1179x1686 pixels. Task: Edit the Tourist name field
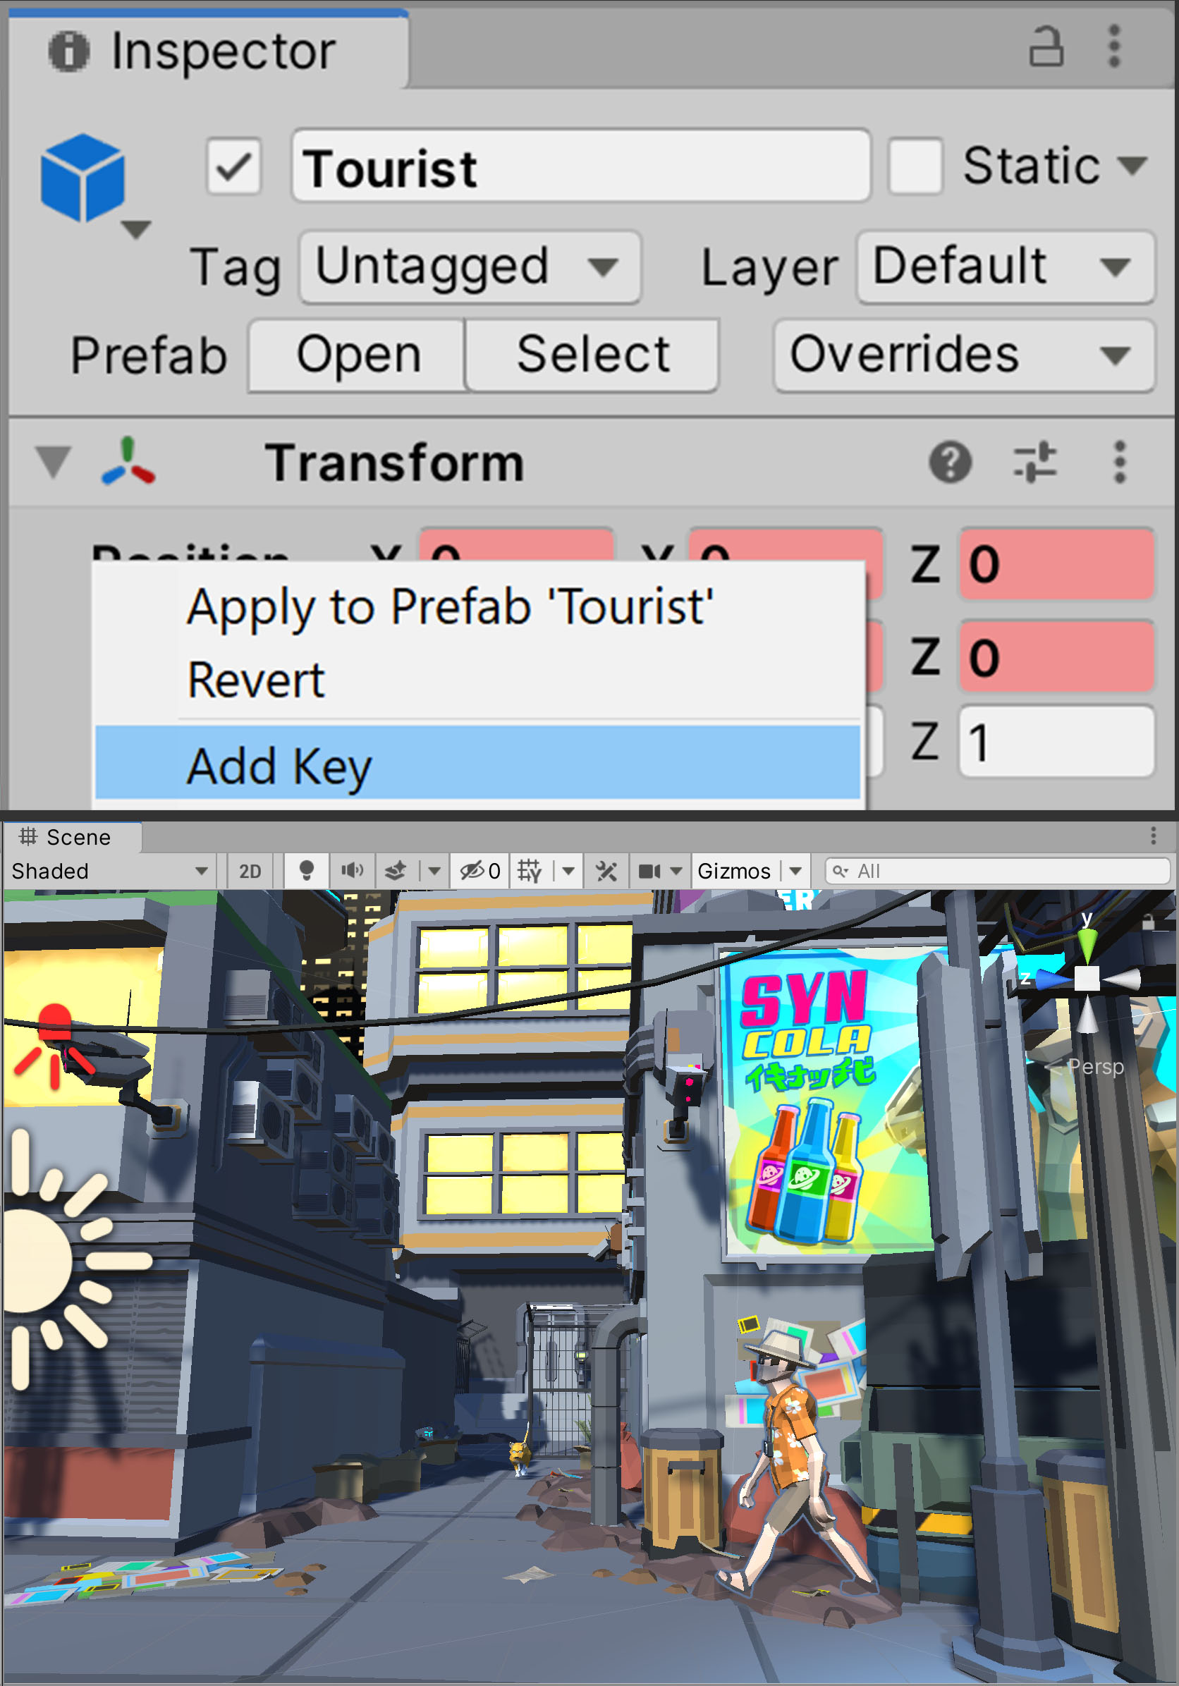581,166
